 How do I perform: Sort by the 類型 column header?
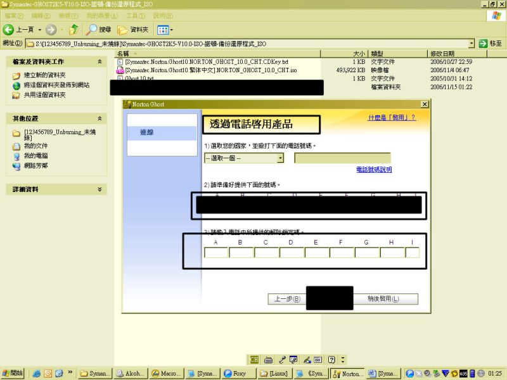(398, 54)
